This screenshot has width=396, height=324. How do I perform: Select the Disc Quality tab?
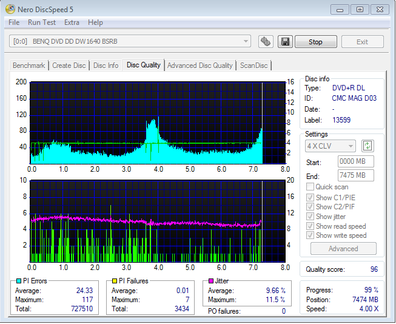point(144,65)
